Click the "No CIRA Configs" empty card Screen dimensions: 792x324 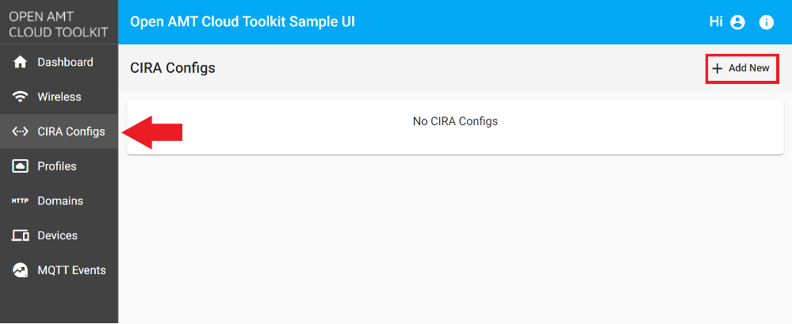coord(455,127)
